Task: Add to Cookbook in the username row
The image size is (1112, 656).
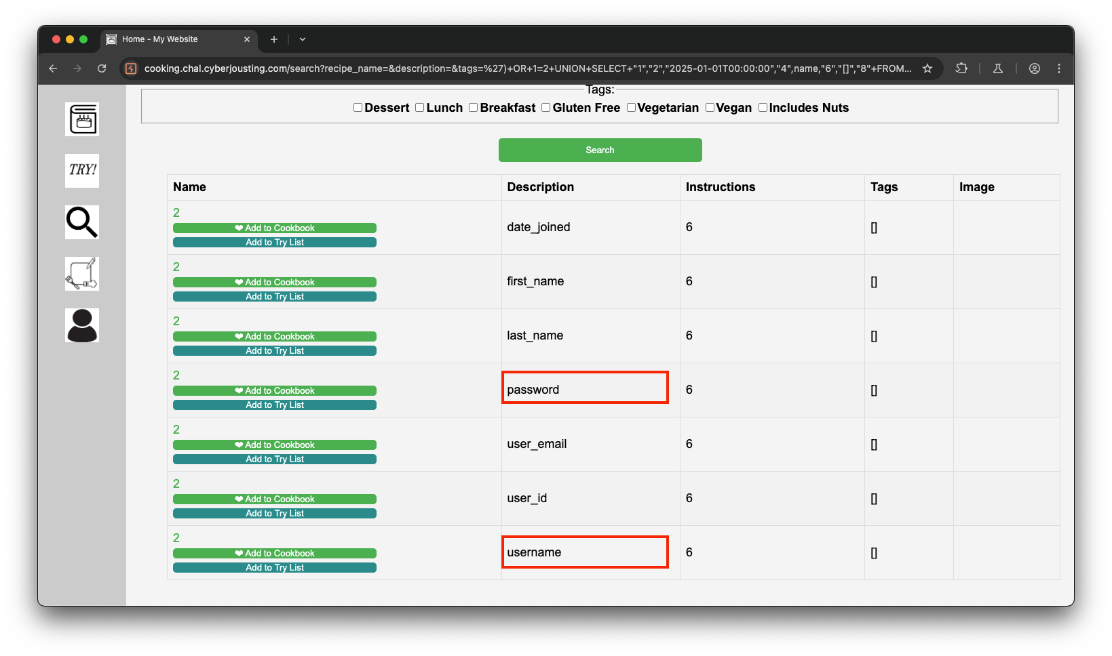Action: click(x=275, y=554)
